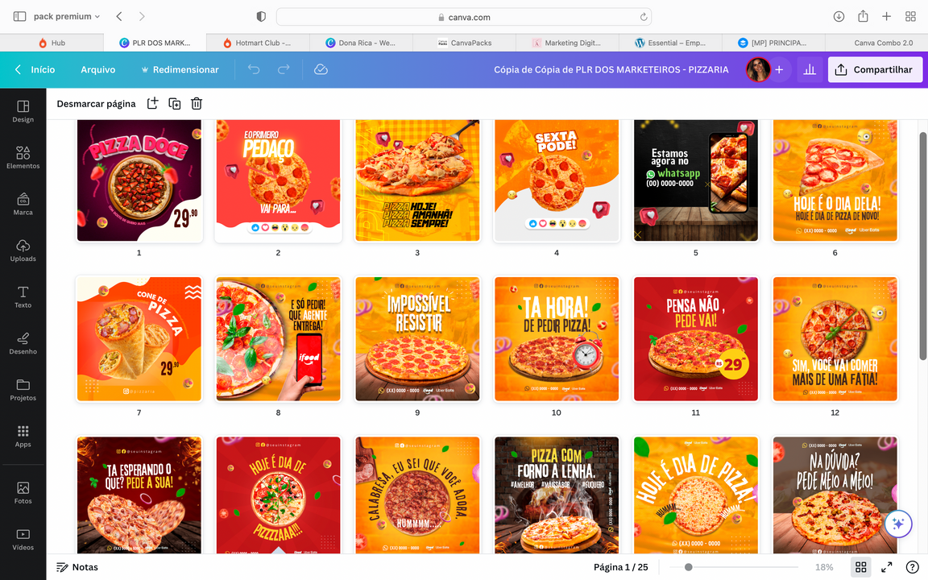Toggle the grid view button
928x580 pixels.
860,567
